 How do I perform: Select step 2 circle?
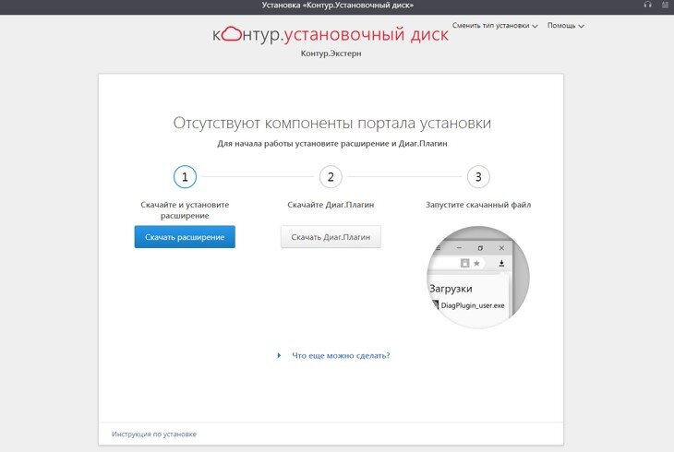331,176
